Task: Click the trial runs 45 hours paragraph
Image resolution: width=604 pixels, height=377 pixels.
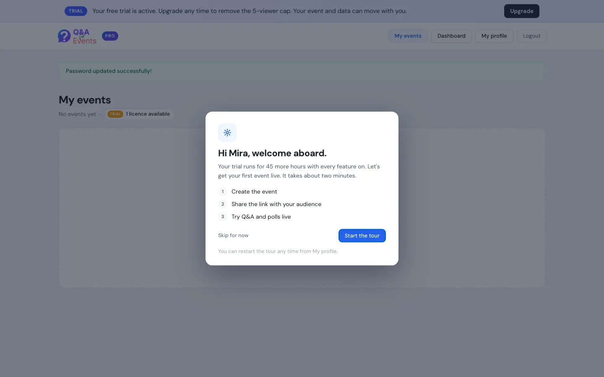Action: pyautogui.click(x=299, y=171)
